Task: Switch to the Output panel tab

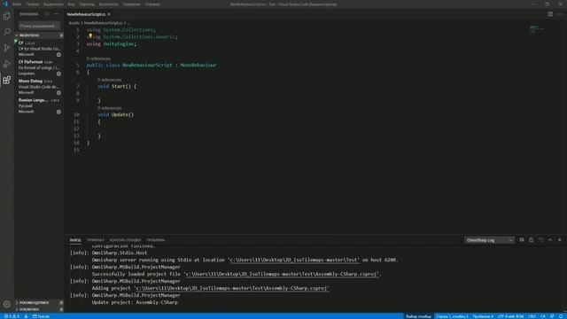Action: click(x=75, y=240)
